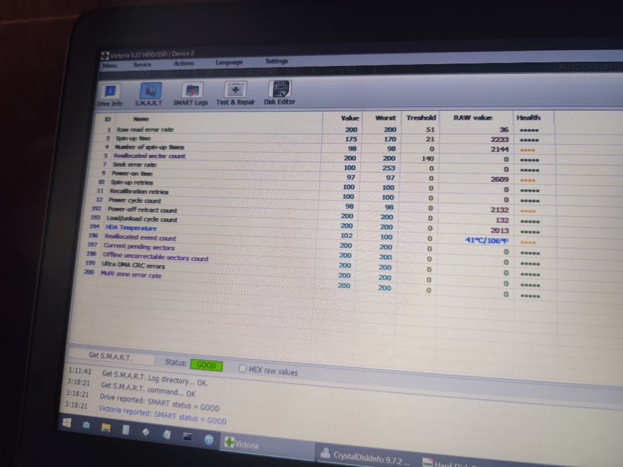Viewport: 623px width, 467px height.
Task: Click the Worst column header
Action: (385, 118)
